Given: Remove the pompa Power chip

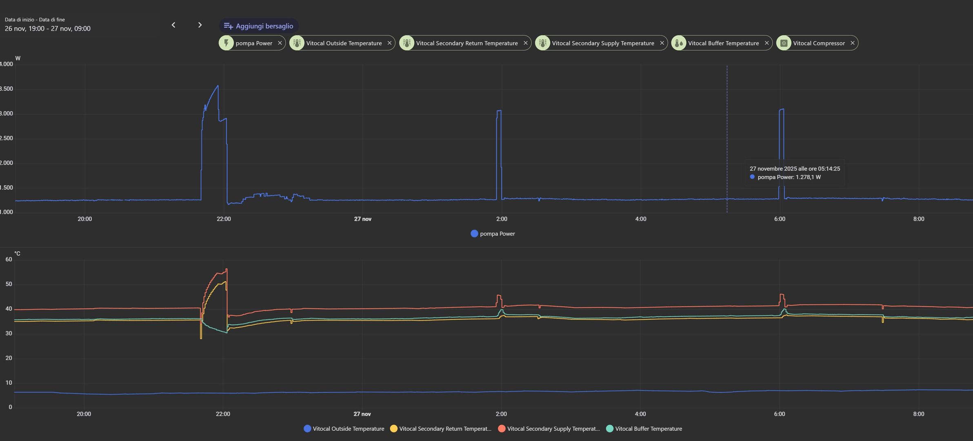Looking at the screenshot, I should point(280,43).
